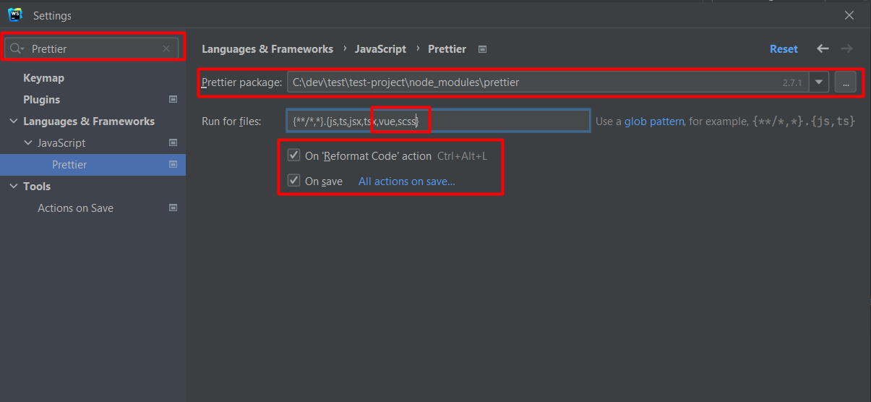
Task: Open the Prettier package dropdown arrow
Action: [818, 82]
